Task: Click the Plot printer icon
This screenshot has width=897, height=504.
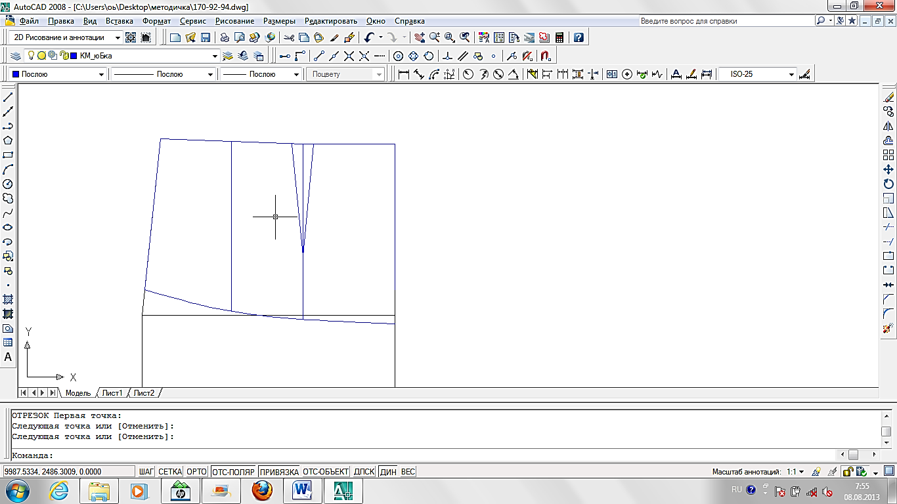Action: 225,38
